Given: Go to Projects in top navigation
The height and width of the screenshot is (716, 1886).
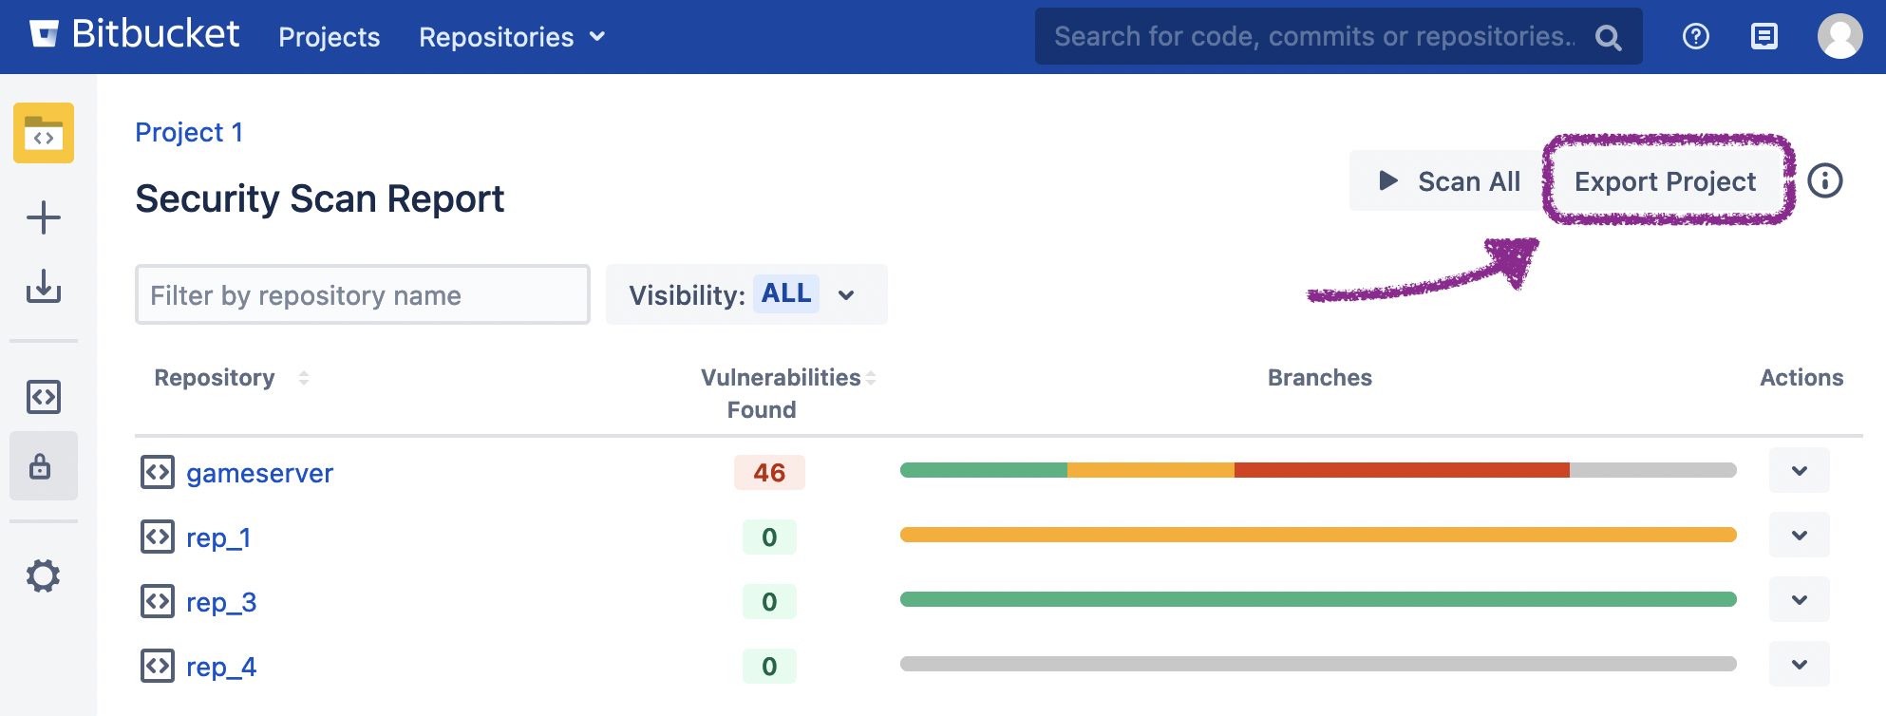Looking at the screenshot, I should click(x=329, y=37).
